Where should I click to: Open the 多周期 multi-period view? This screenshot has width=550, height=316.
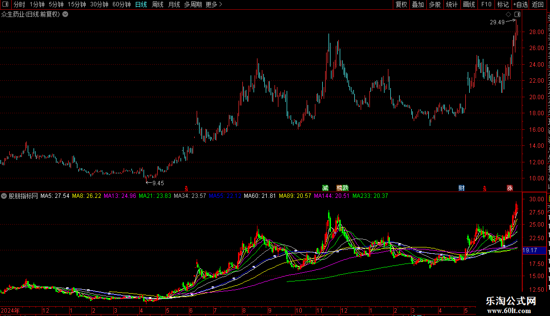click(x=193, y=4)
